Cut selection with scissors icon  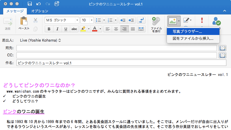pos(35,20)
